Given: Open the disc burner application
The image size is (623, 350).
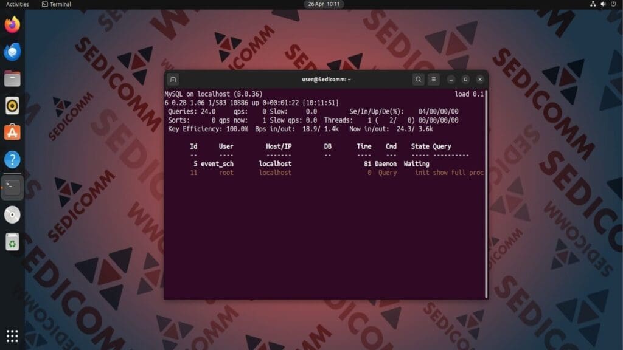Looking at the screenshot, I should pos(12,214).
